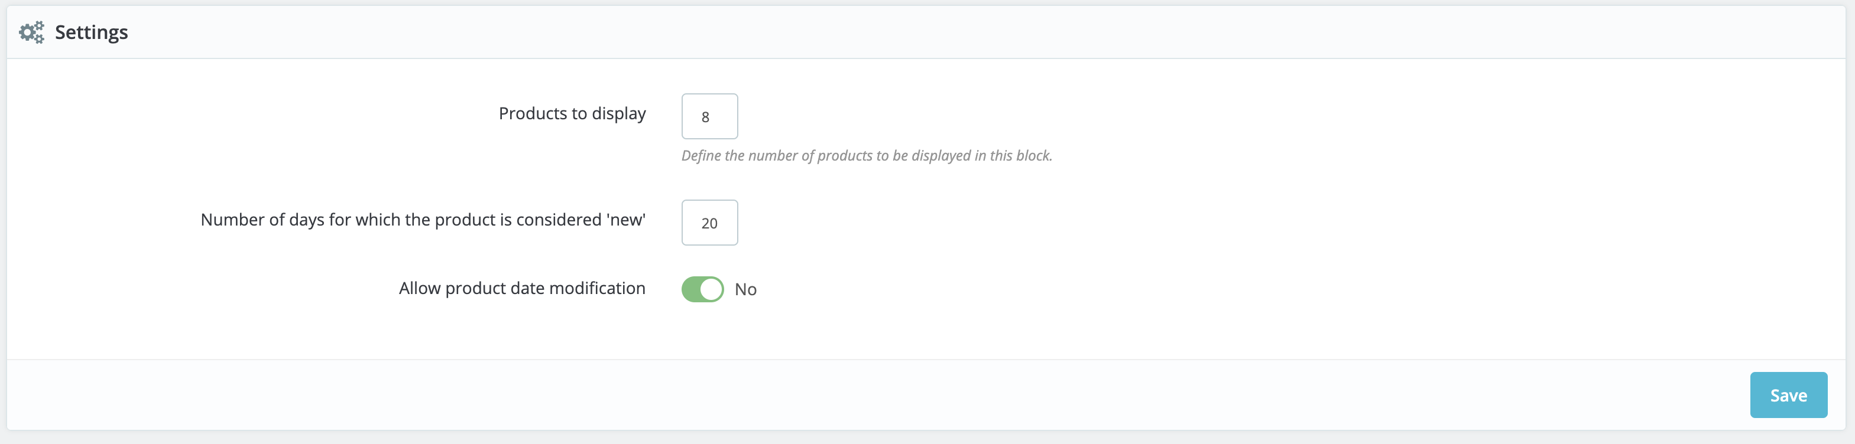Screen dimensions: 1855x444
Task: Click the 'Allow product date modification' label
Action: pos(521,288)
